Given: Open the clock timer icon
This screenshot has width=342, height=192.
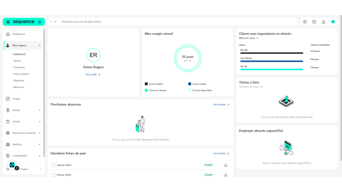Looking at the screenshot, I should click(314, 22).
